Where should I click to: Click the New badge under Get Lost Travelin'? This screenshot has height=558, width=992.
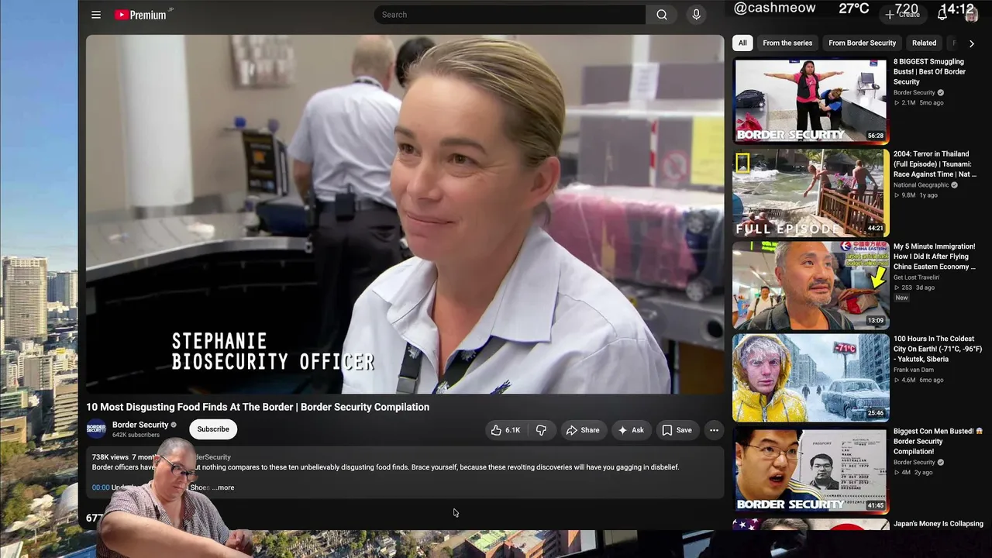(901, 298)
